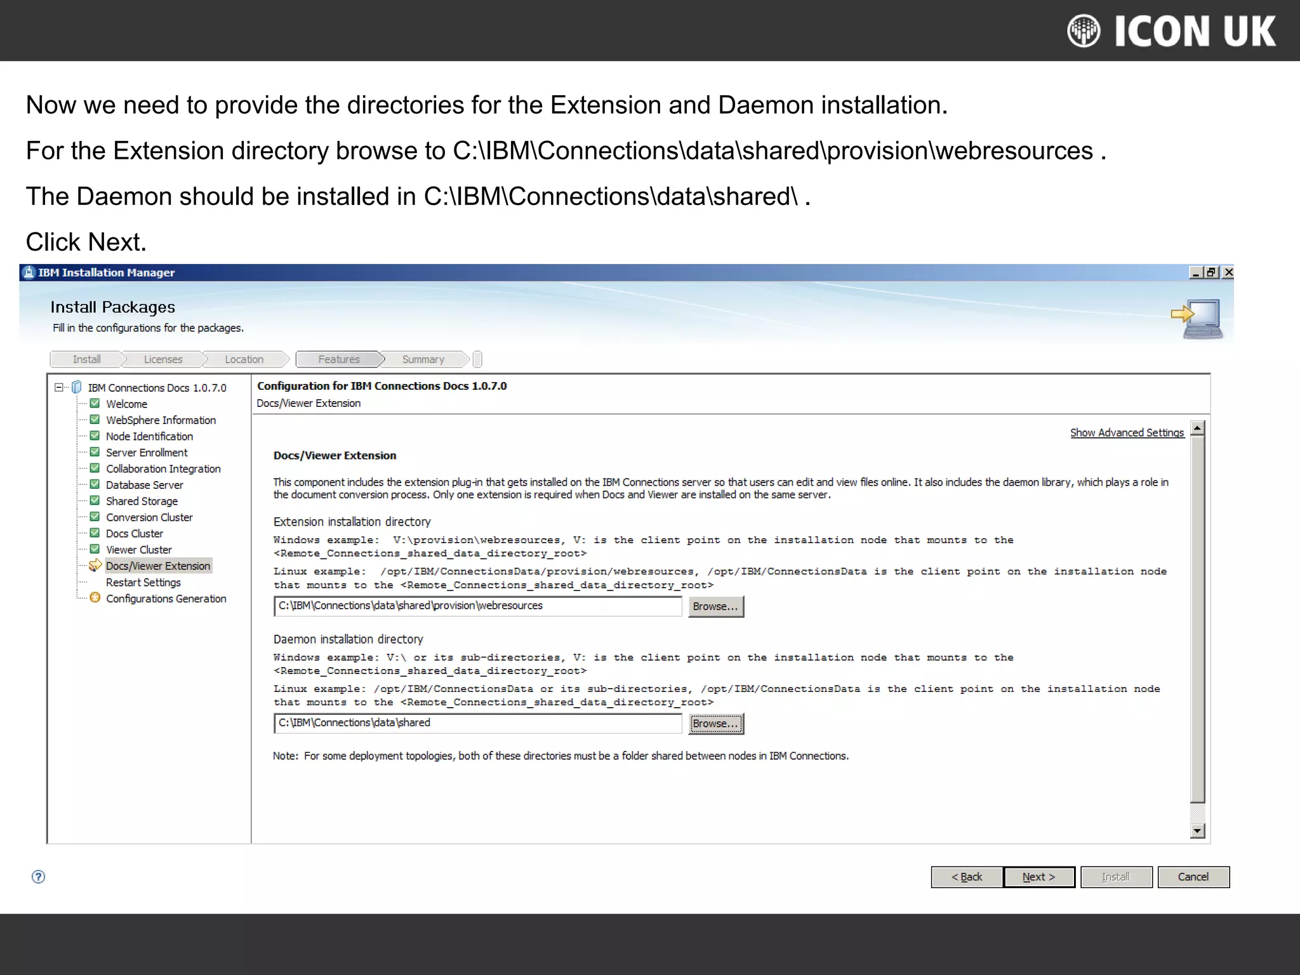Close the IBM Installation Manager window

click(x=1228, y=272)
